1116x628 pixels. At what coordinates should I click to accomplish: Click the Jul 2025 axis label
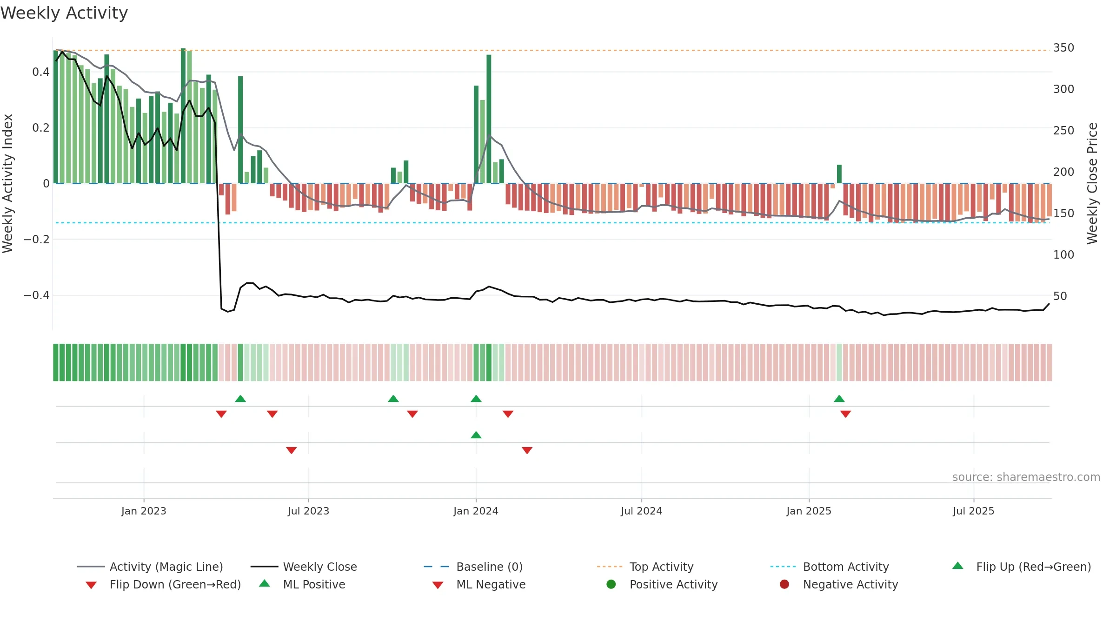click(973, 511)
